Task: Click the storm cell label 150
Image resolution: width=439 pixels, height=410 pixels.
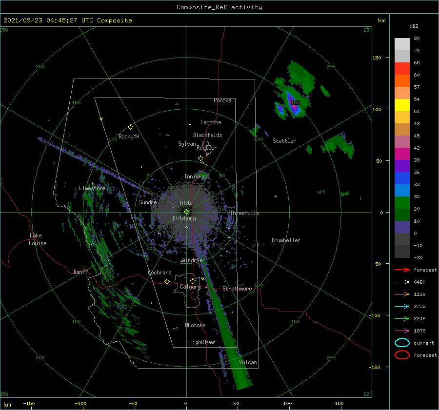Action: pos(295,103)
